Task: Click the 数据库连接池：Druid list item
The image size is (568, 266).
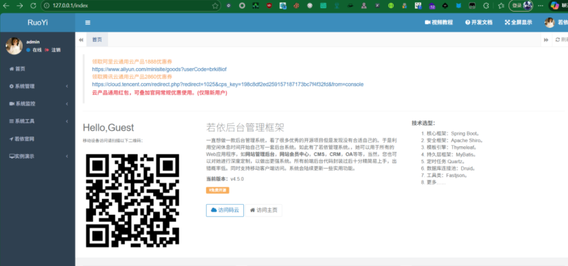Action: tap(450, 168)
